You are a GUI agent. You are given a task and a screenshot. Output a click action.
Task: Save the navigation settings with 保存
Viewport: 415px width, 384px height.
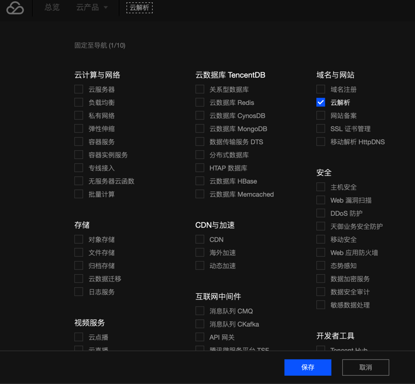(308, 367)
